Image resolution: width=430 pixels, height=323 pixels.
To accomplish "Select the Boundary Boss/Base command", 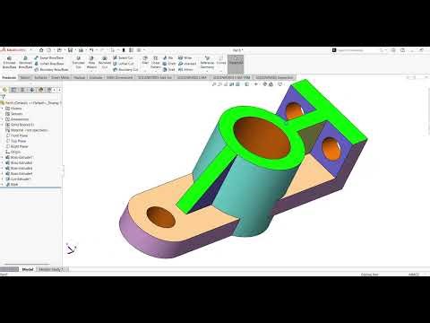I will pos(51,70).
